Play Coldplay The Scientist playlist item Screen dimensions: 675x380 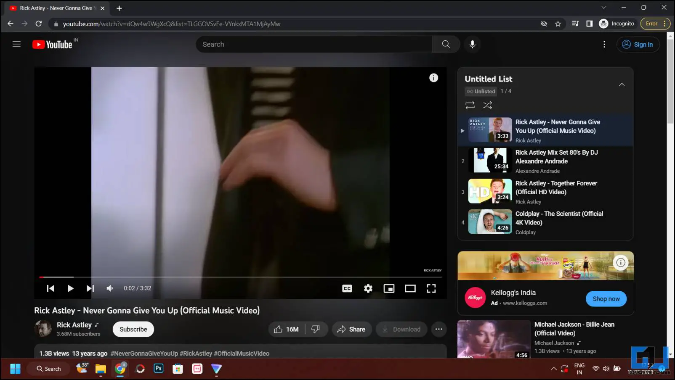[545, 222]
